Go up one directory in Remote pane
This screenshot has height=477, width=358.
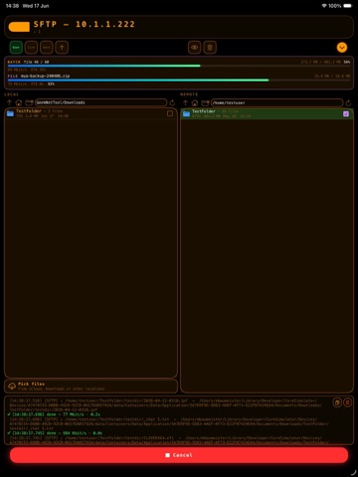pyautogui.click(x=185, y=102)
